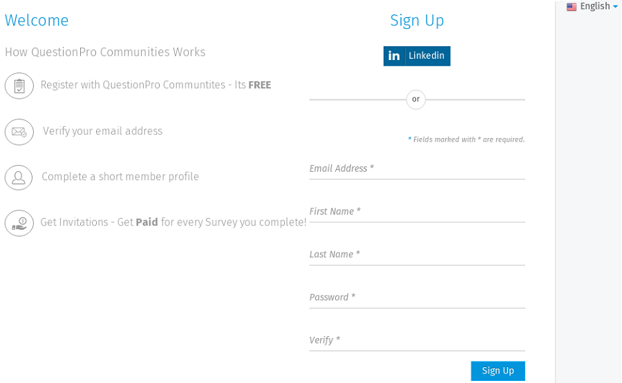Click the US flag icon
The height and width of the screenshot is (383, 622).
pos(572,7)
